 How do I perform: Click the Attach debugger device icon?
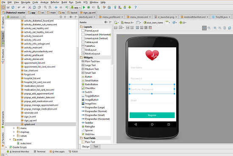(x=98, y=7)
